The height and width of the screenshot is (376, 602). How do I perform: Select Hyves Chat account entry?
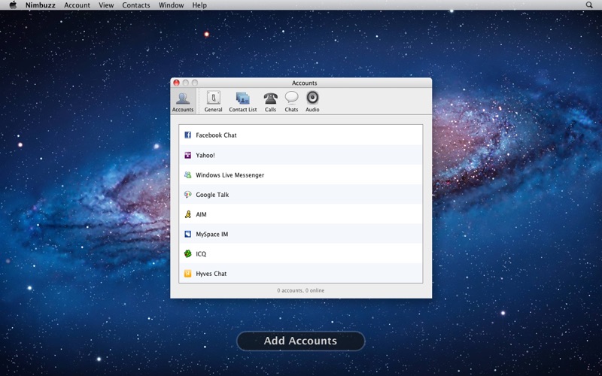point(211,274)
